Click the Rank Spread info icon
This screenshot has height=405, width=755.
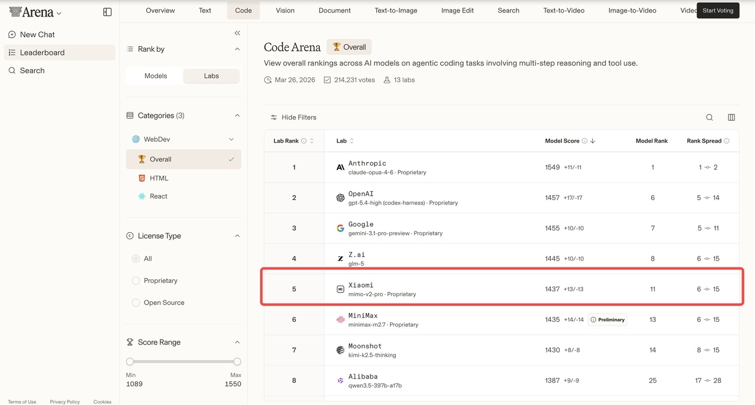[726, 141]
